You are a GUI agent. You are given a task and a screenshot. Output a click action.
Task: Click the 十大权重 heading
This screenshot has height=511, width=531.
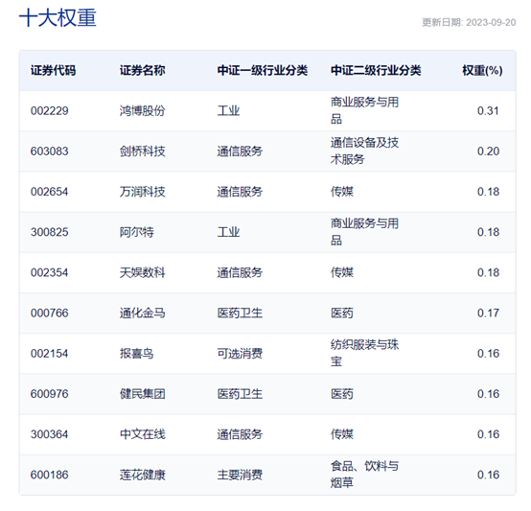tap(58, 17)
